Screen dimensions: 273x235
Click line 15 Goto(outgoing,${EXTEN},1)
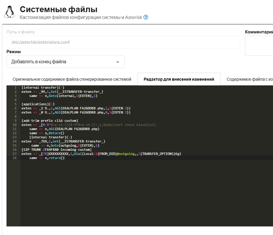point(65,145)
